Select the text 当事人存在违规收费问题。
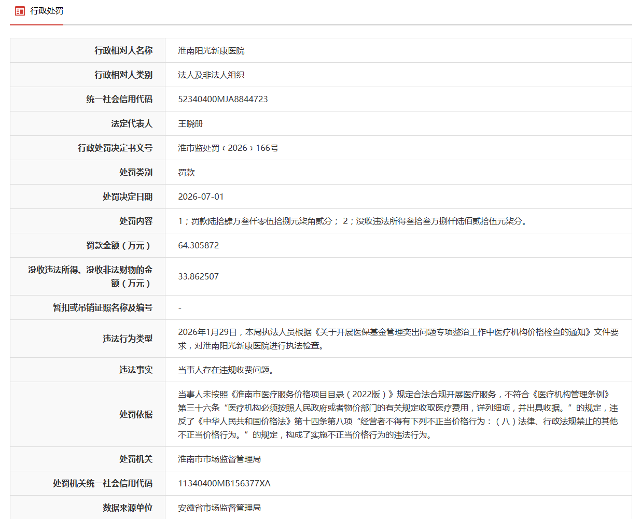This screenshot has width=641, height=519. tap(228, 370)
